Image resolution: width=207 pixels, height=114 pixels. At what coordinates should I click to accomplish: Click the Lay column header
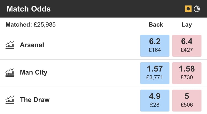coord(187,25)
